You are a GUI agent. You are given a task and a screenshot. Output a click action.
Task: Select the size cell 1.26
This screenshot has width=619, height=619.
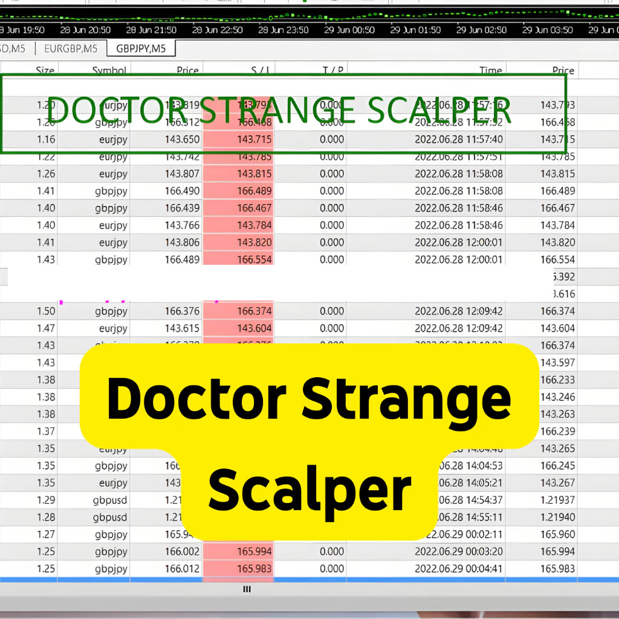46,173
